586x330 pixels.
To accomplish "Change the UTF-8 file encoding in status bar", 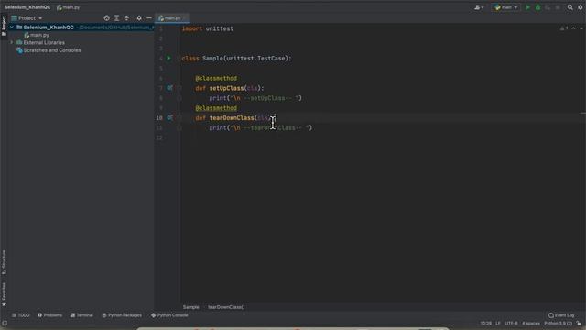I will (511, 324).
